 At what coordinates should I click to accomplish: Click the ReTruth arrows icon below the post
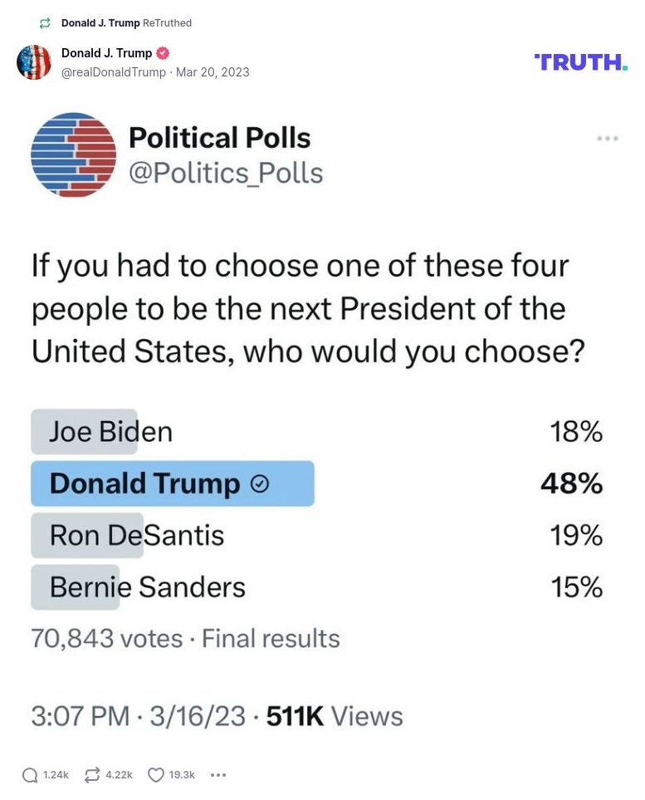(x=91, y=774)
